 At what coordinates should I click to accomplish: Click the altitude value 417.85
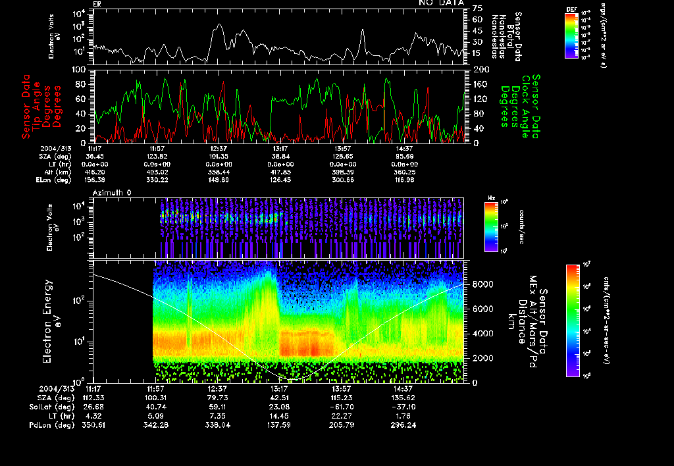[280, 172]
